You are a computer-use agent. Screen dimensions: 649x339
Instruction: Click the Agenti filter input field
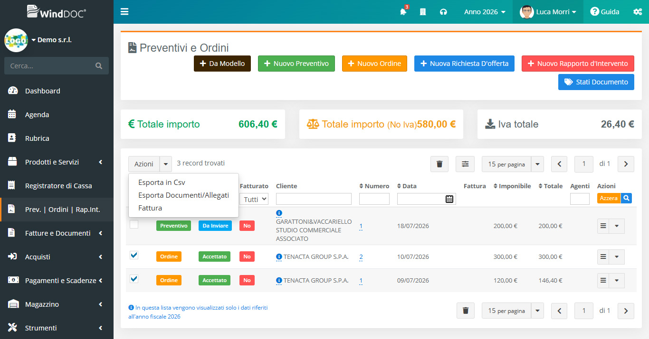click(x=580, y=199)
